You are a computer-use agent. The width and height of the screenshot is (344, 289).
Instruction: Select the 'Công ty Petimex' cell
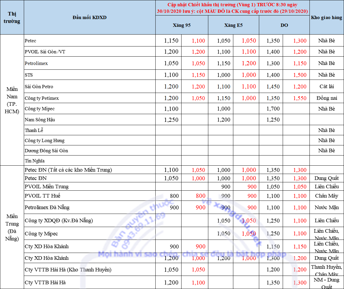90,98
